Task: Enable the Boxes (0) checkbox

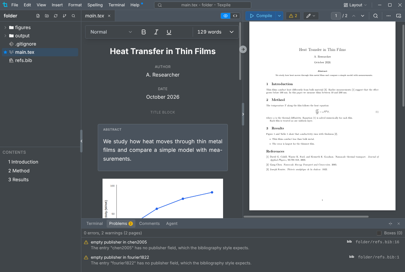Action: click(x=379, y=233)
